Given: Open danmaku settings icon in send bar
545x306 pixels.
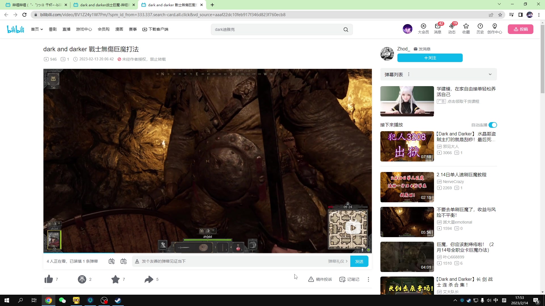Looking at the screenshot, I should (123, 261).
